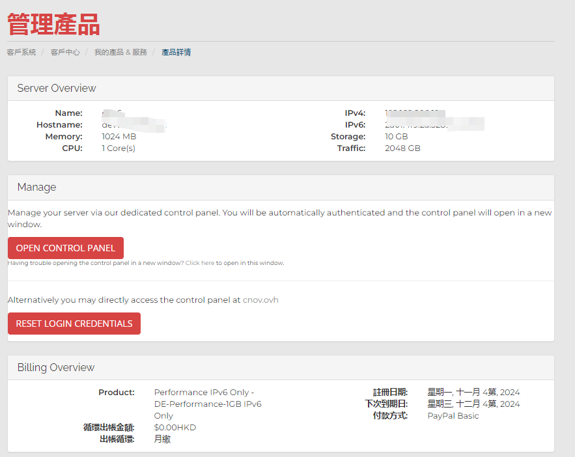Click the Billing Overview panel header
The image size is (575, 457).
click(56, 368)
